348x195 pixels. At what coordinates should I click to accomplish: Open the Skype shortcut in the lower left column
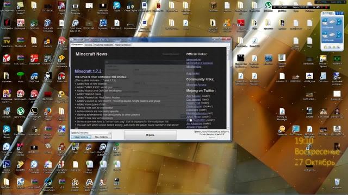7,131
